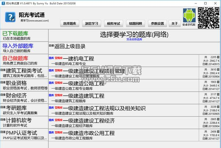Click the 题库 tag beside 一建机电工程
Screen dimensions: 221x148
pos(52,58)
